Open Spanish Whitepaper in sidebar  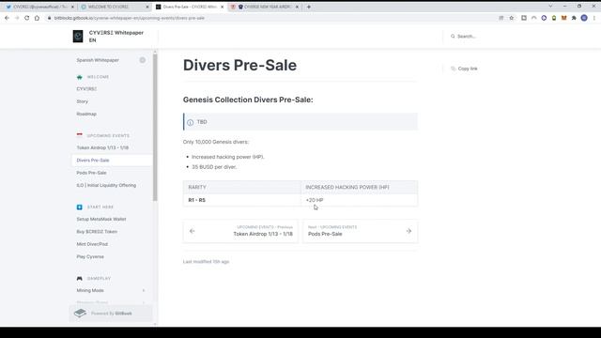pyautogui.click(x=98, y=60)
